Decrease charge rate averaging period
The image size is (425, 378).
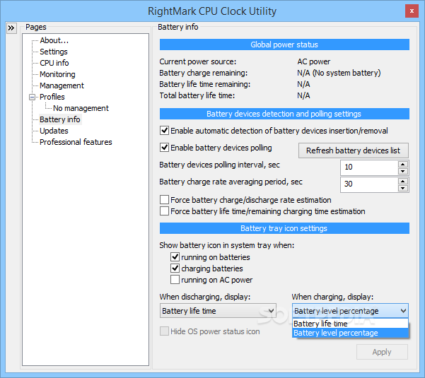coord(403,189)
